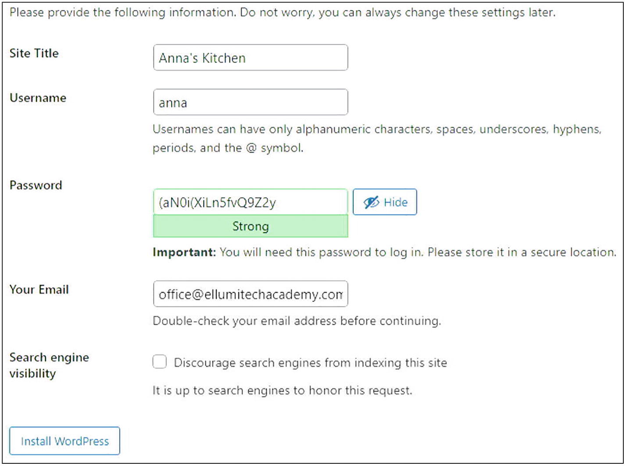Click the Username label text
The height and width of the screenshot is (466, 626).
[38, 97]
